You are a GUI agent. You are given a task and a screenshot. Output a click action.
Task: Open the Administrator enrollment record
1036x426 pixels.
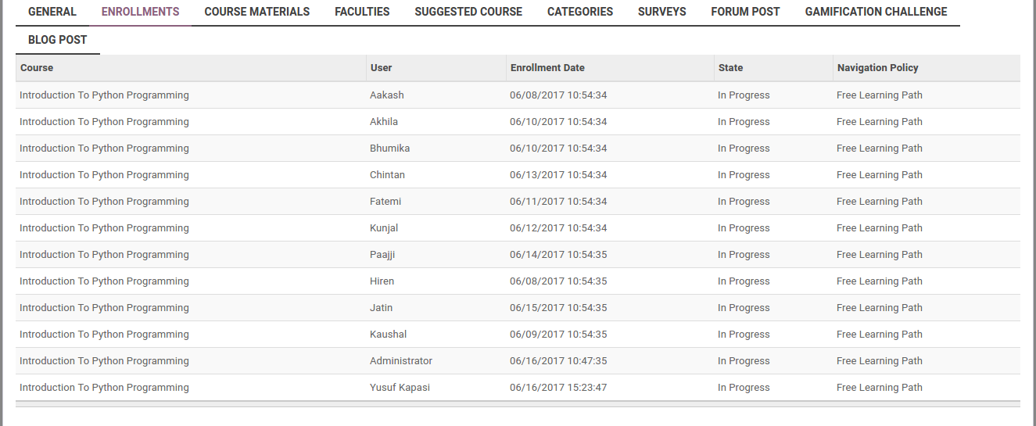click(400, 361)
